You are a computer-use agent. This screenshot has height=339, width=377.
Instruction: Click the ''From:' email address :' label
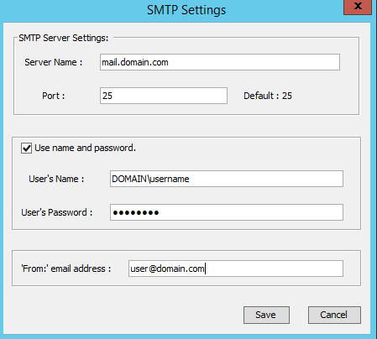click(66, 269)
